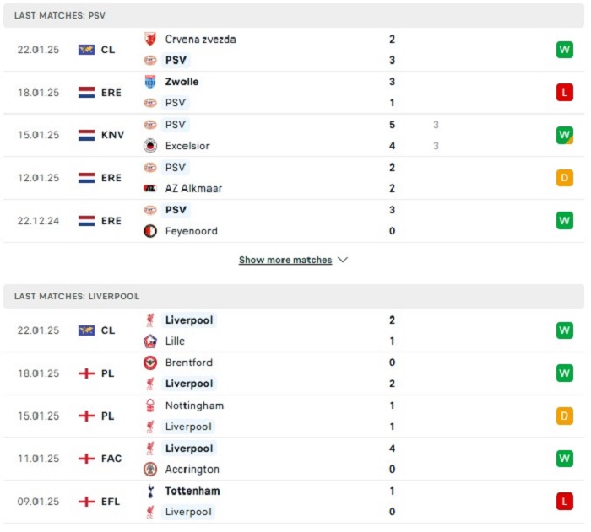Click the Brentford club badge

(150, 363)
